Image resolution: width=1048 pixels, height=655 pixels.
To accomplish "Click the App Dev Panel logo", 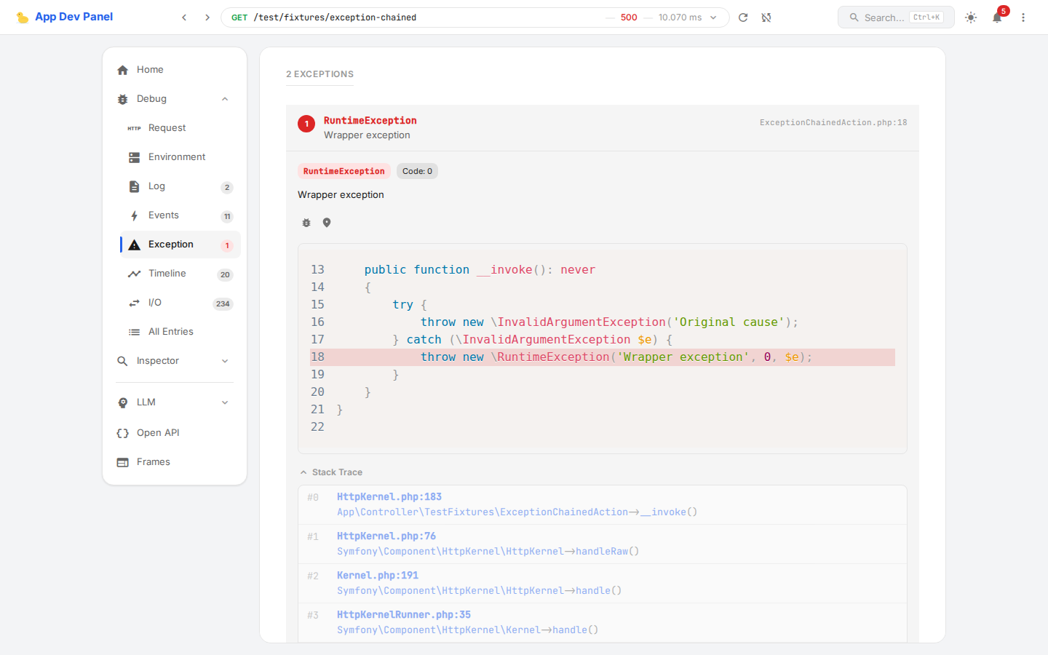I will [65, 17].
